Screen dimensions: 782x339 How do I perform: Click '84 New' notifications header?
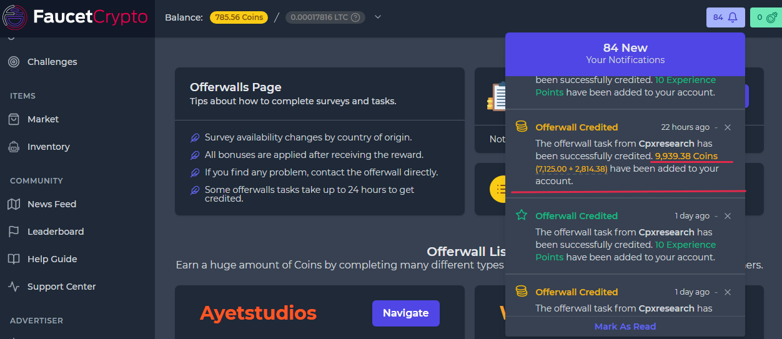pyautogui.click(x=625, y=48)
